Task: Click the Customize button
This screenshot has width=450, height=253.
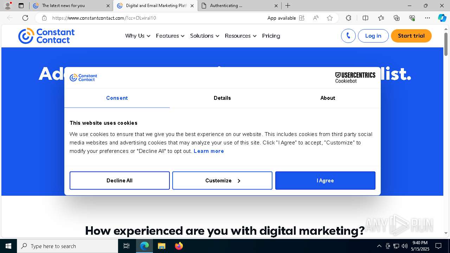Action: [222, 181]
